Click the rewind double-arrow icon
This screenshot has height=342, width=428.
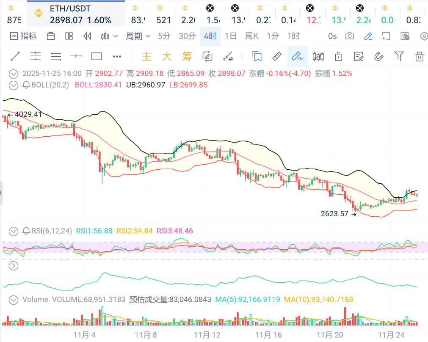pyautogui.click(x=88, y=36)
